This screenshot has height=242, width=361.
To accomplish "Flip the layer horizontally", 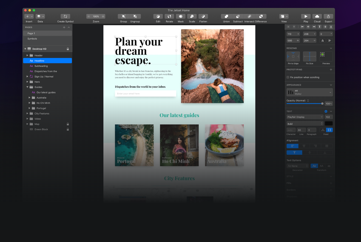I will point(323,41).
